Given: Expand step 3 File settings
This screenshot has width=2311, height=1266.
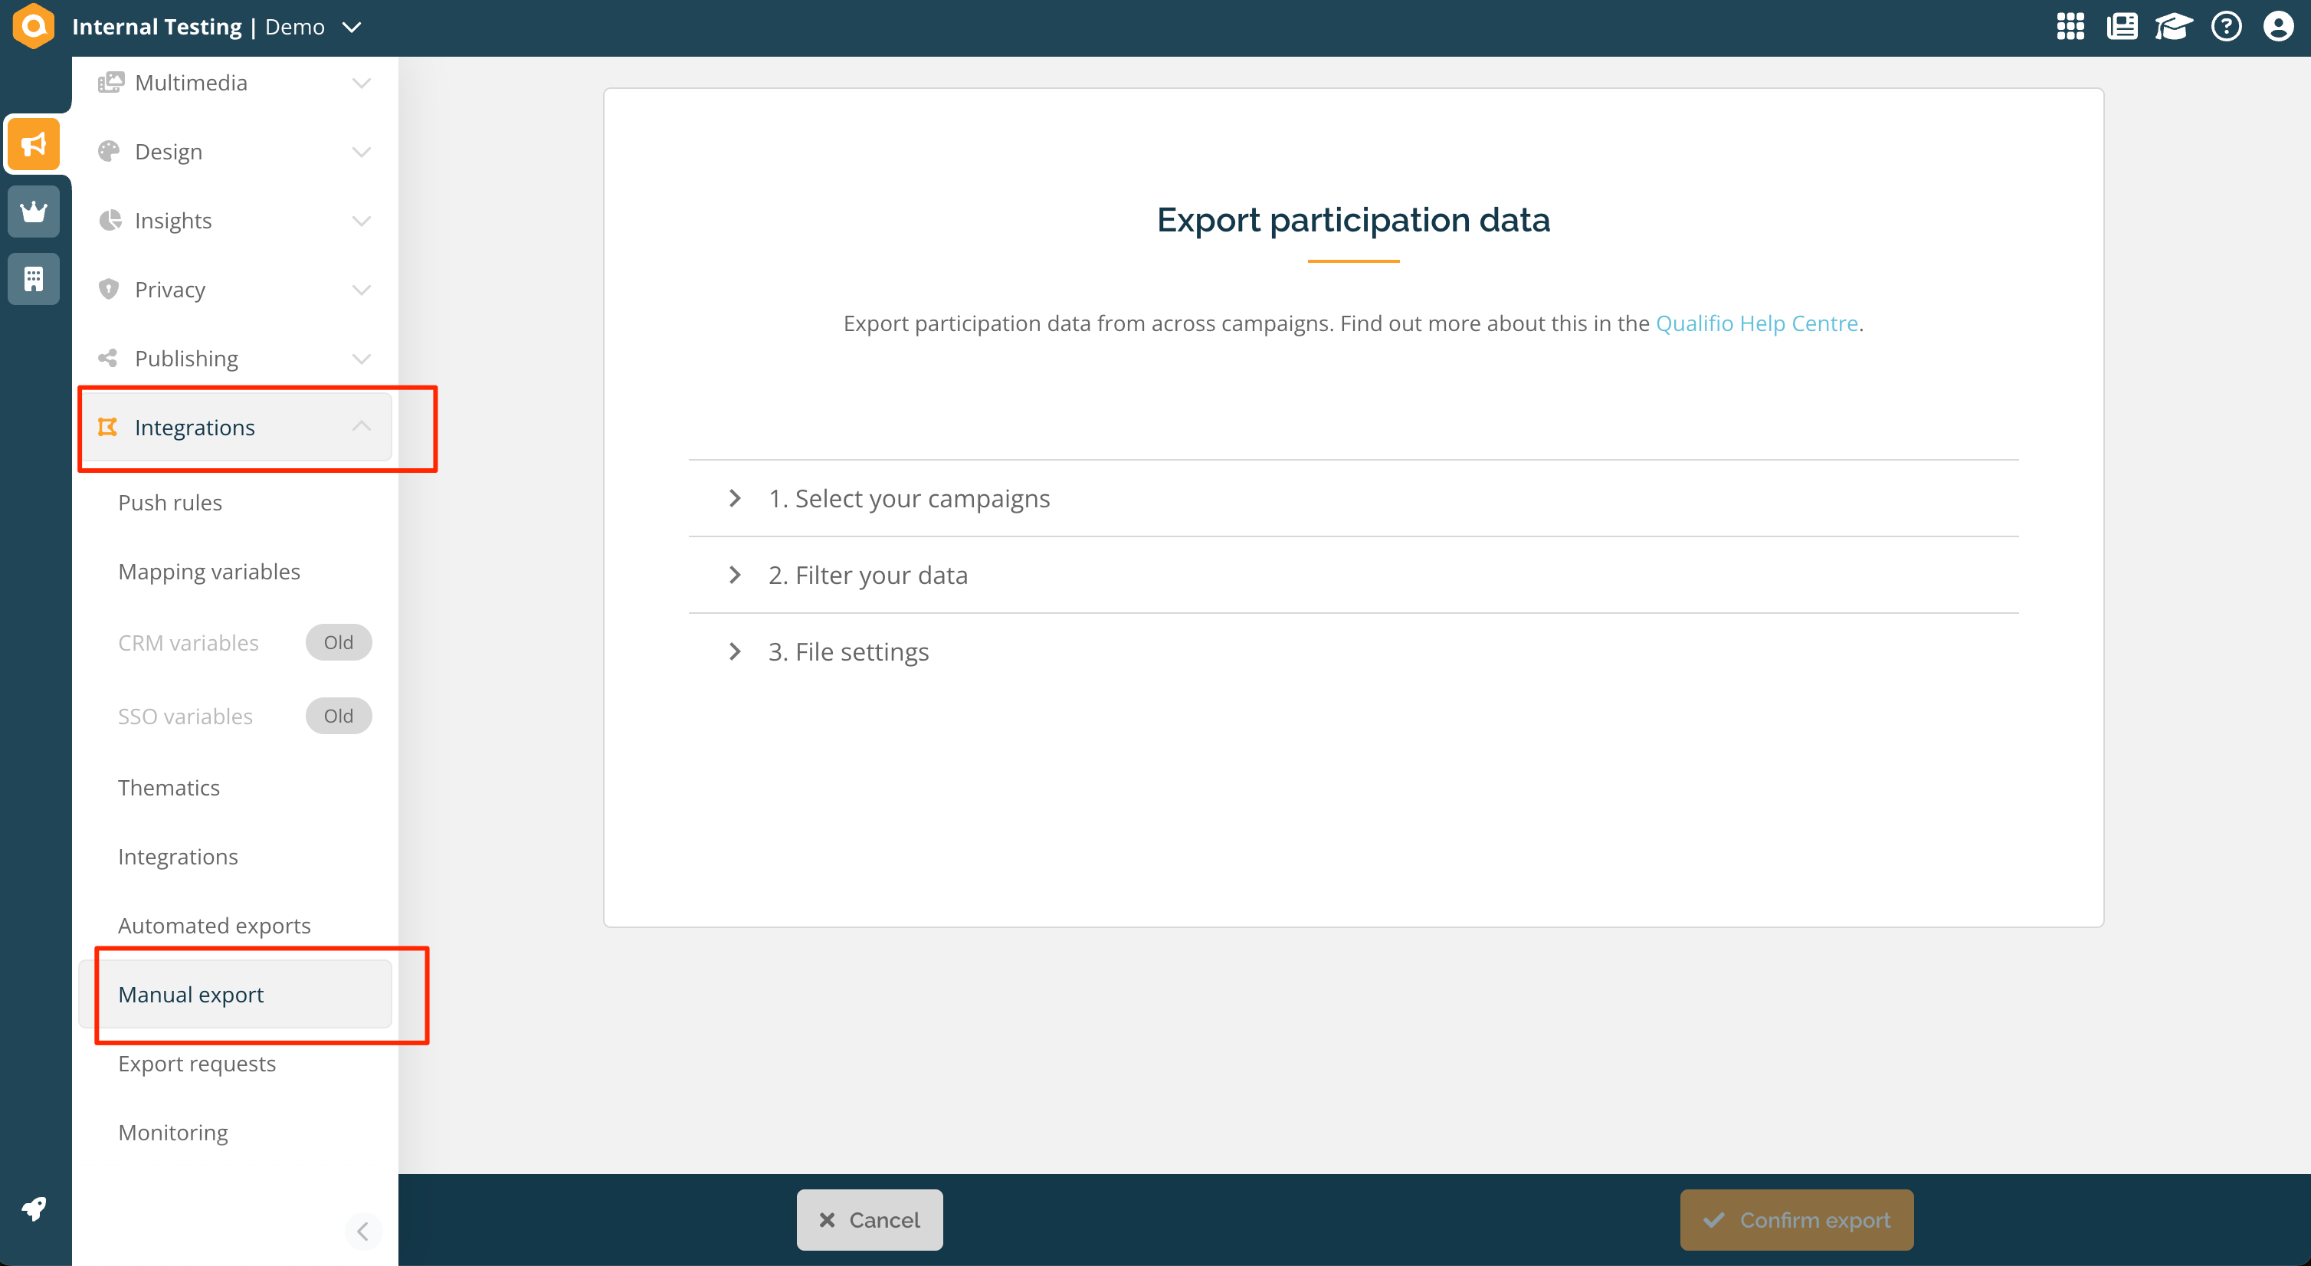Looking at the screenshot, I should coord(1353,652).
